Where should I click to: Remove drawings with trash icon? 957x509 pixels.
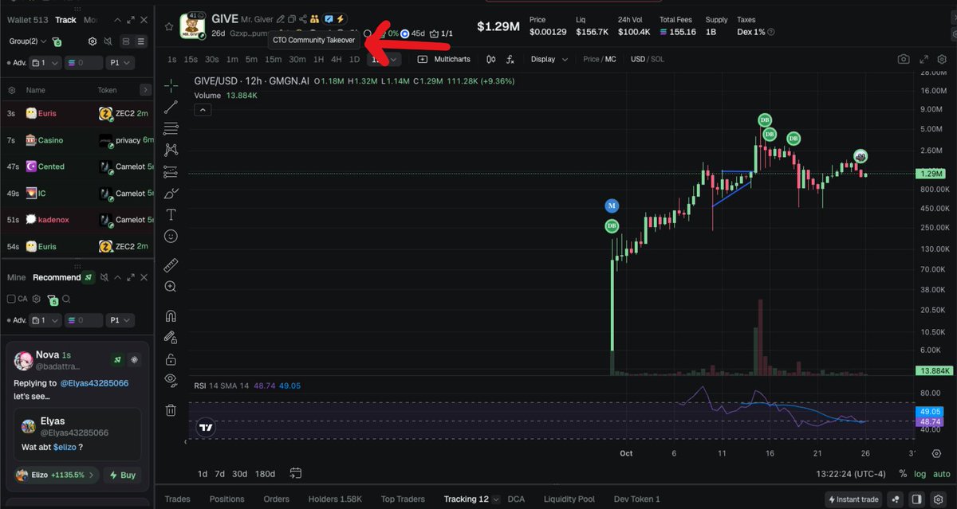click(x=171, y=410)
